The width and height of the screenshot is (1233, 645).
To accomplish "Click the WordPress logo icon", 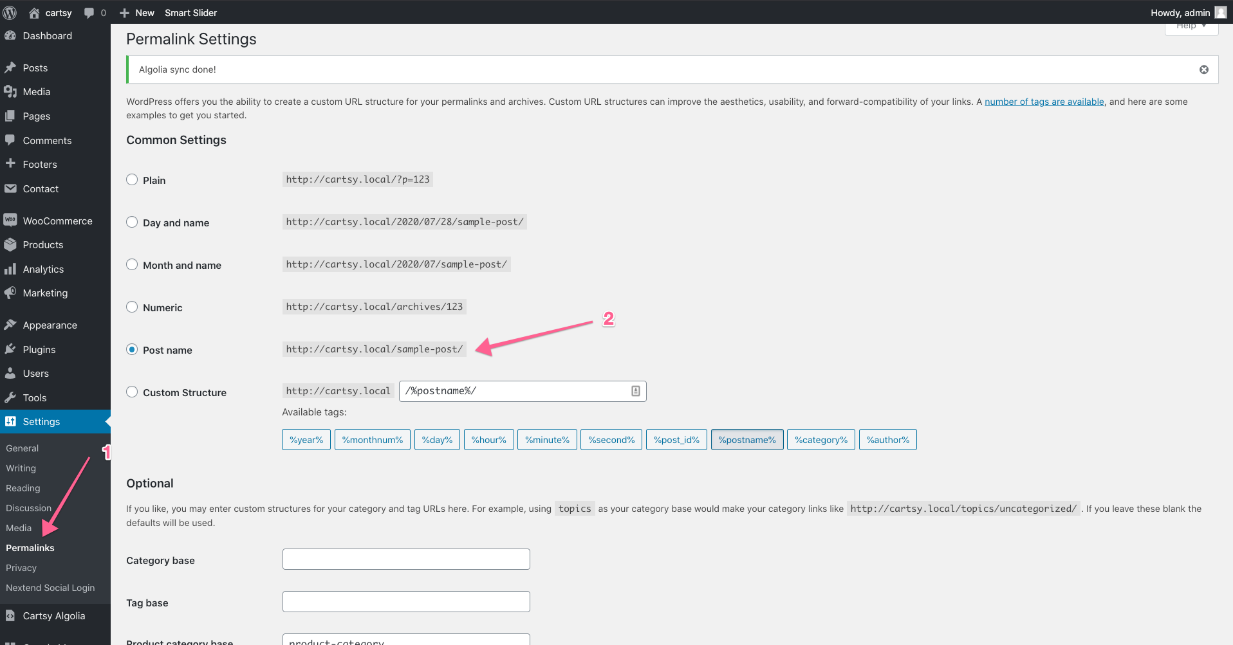I will [10, 12].
